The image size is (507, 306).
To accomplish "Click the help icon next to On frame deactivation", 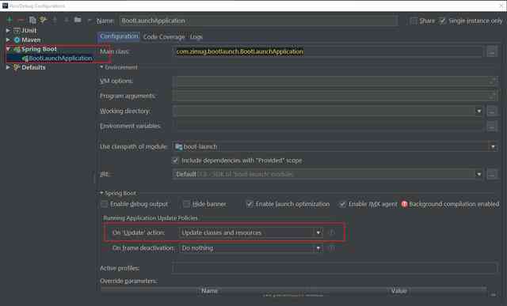I will (x=332, y=248).
